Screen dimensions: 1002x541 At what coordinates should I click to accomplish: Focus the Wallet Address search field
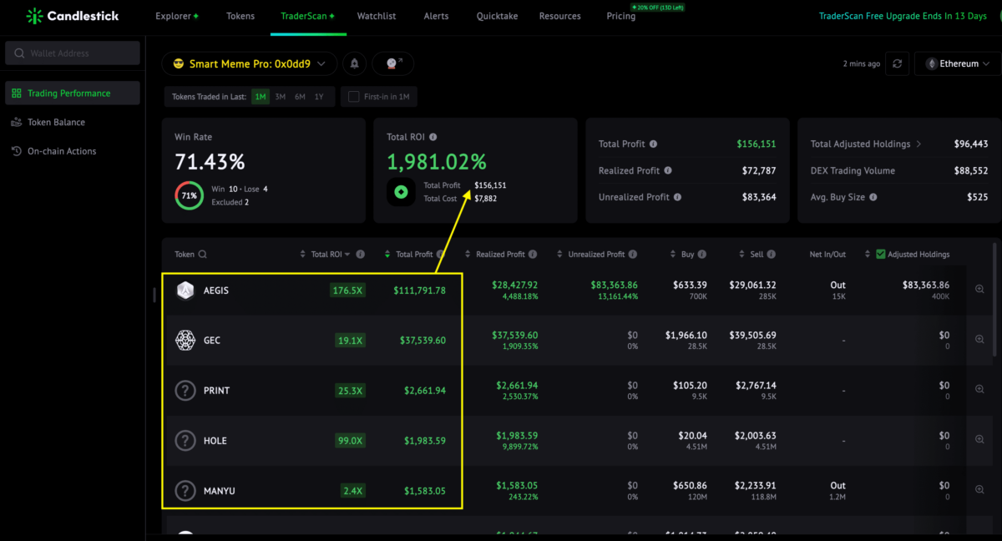click(x=73, y=53)
